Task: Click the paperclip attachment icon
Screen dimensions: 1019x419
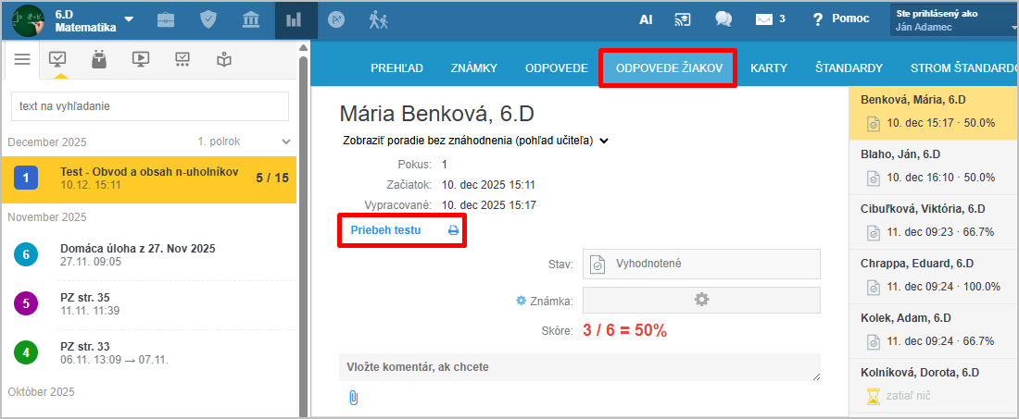Action: 353,398
